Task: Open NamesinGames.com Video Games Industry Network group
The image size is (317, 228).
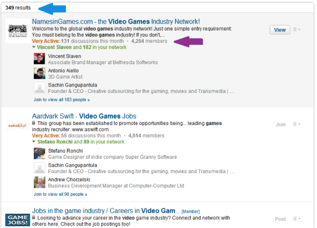Action: tap(116, 22)
